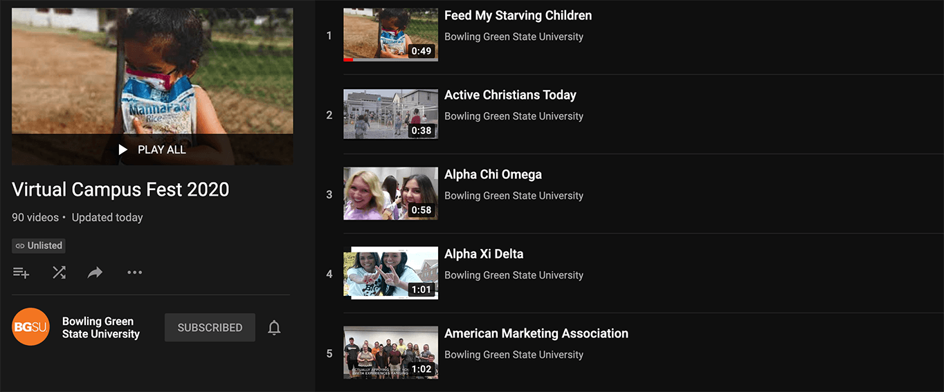Shuffle the Virtual Campus Fest playlist

[x=59, y=272]
